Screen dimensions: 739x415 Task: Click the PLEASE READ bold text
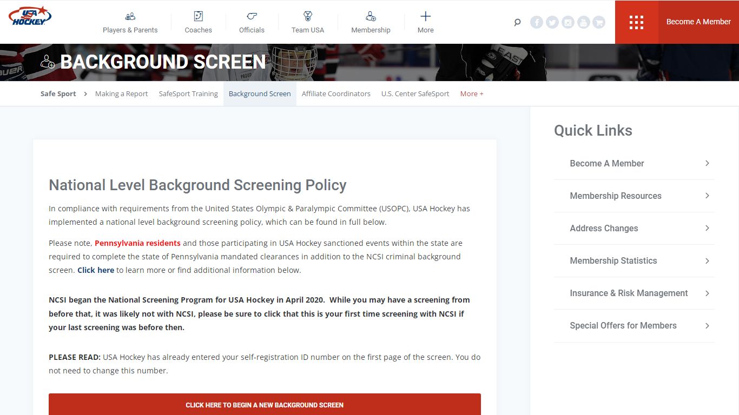(x=75, y=357)
